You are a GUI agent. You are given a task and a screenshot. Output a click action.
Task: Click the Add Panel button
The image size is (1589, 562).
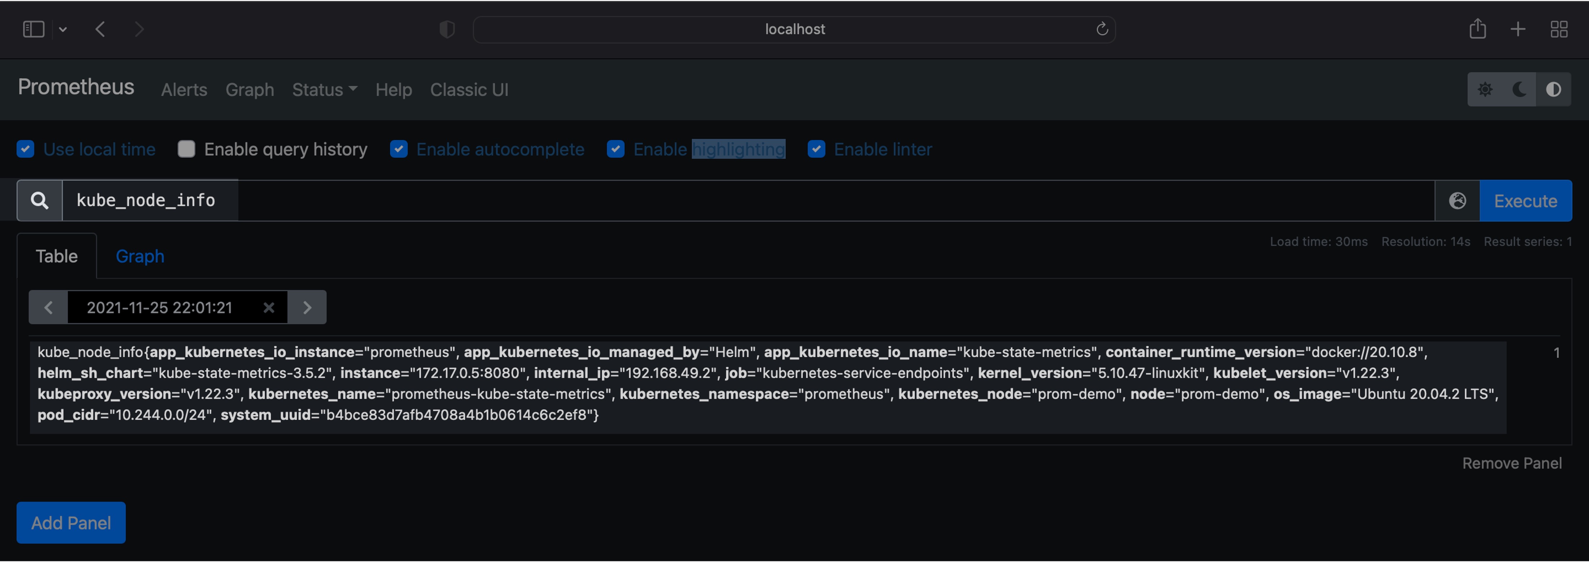coord(71,523)
